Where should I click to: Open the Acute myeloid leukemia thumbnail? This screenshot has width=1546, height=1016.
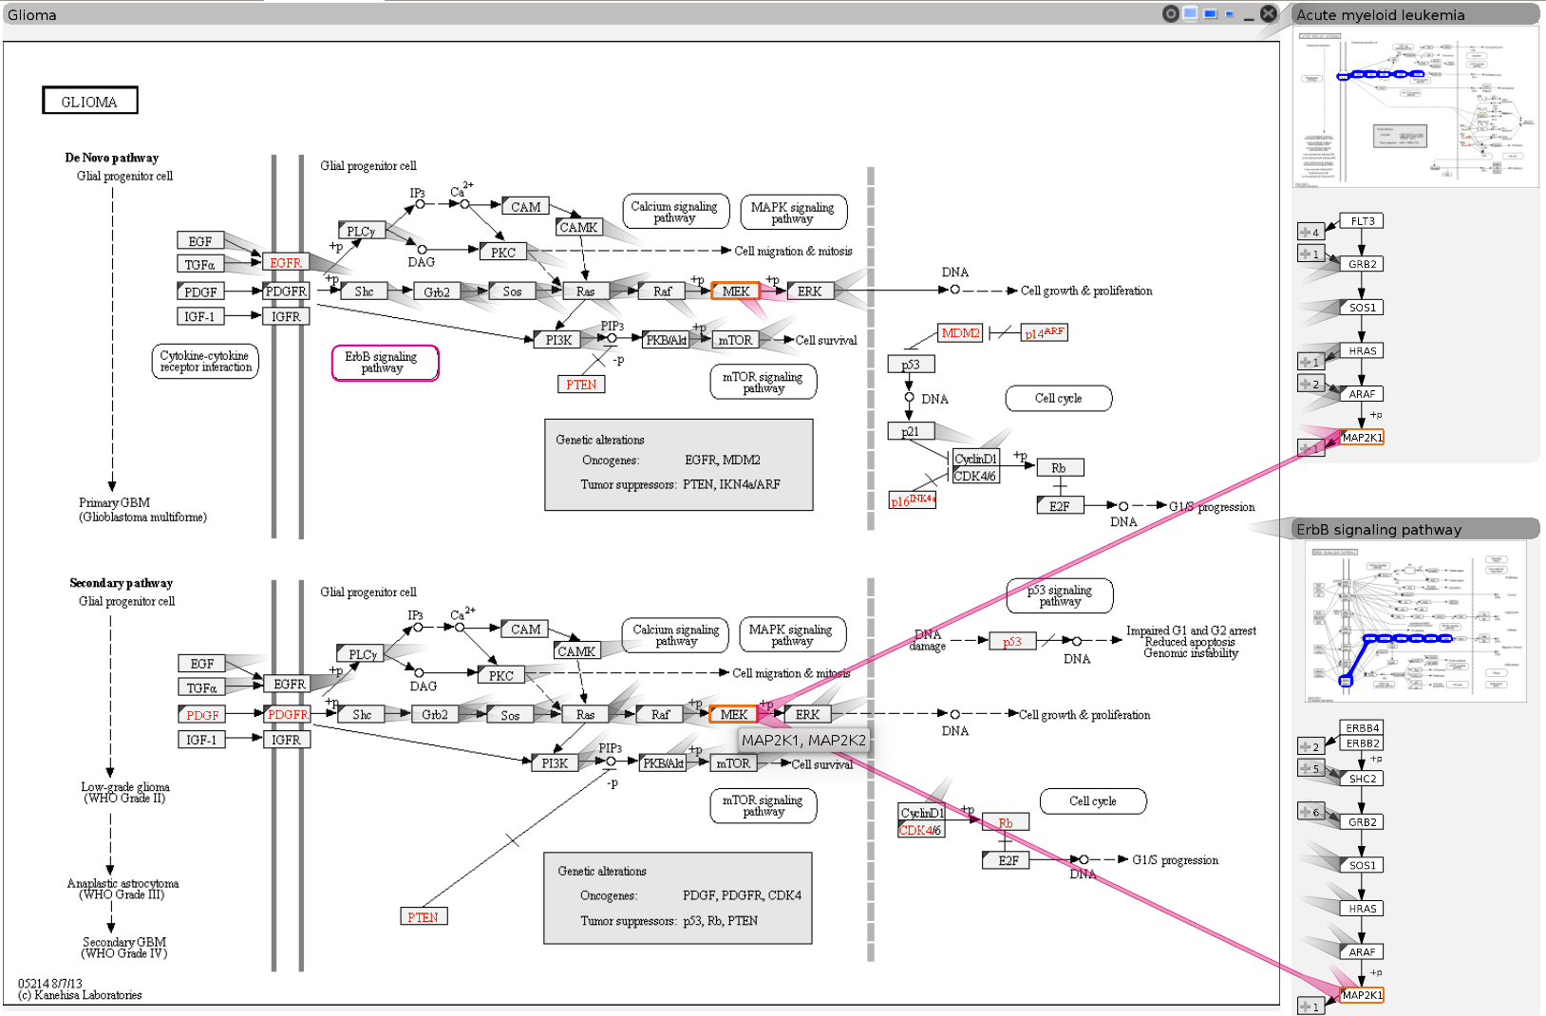pos(1416,106)
